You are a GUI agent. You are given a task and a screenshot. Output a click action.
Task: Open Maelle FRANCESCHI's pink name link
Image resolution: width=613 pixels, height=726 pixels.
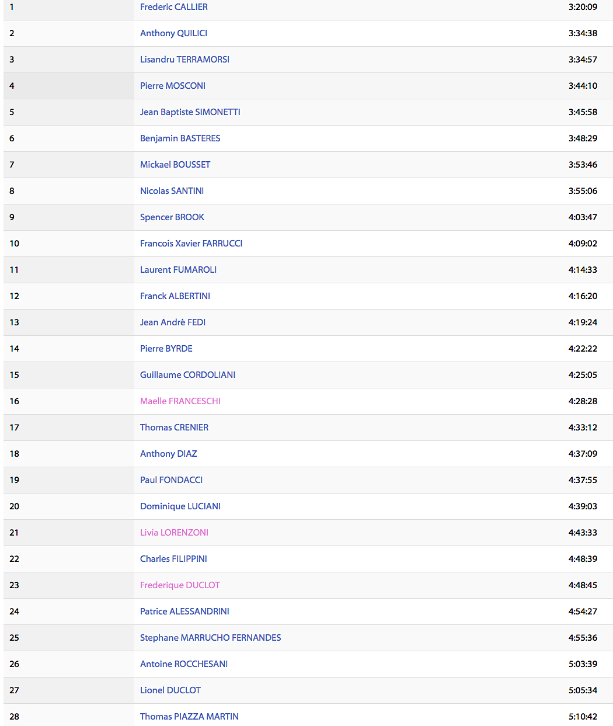[x=180, y=401]
